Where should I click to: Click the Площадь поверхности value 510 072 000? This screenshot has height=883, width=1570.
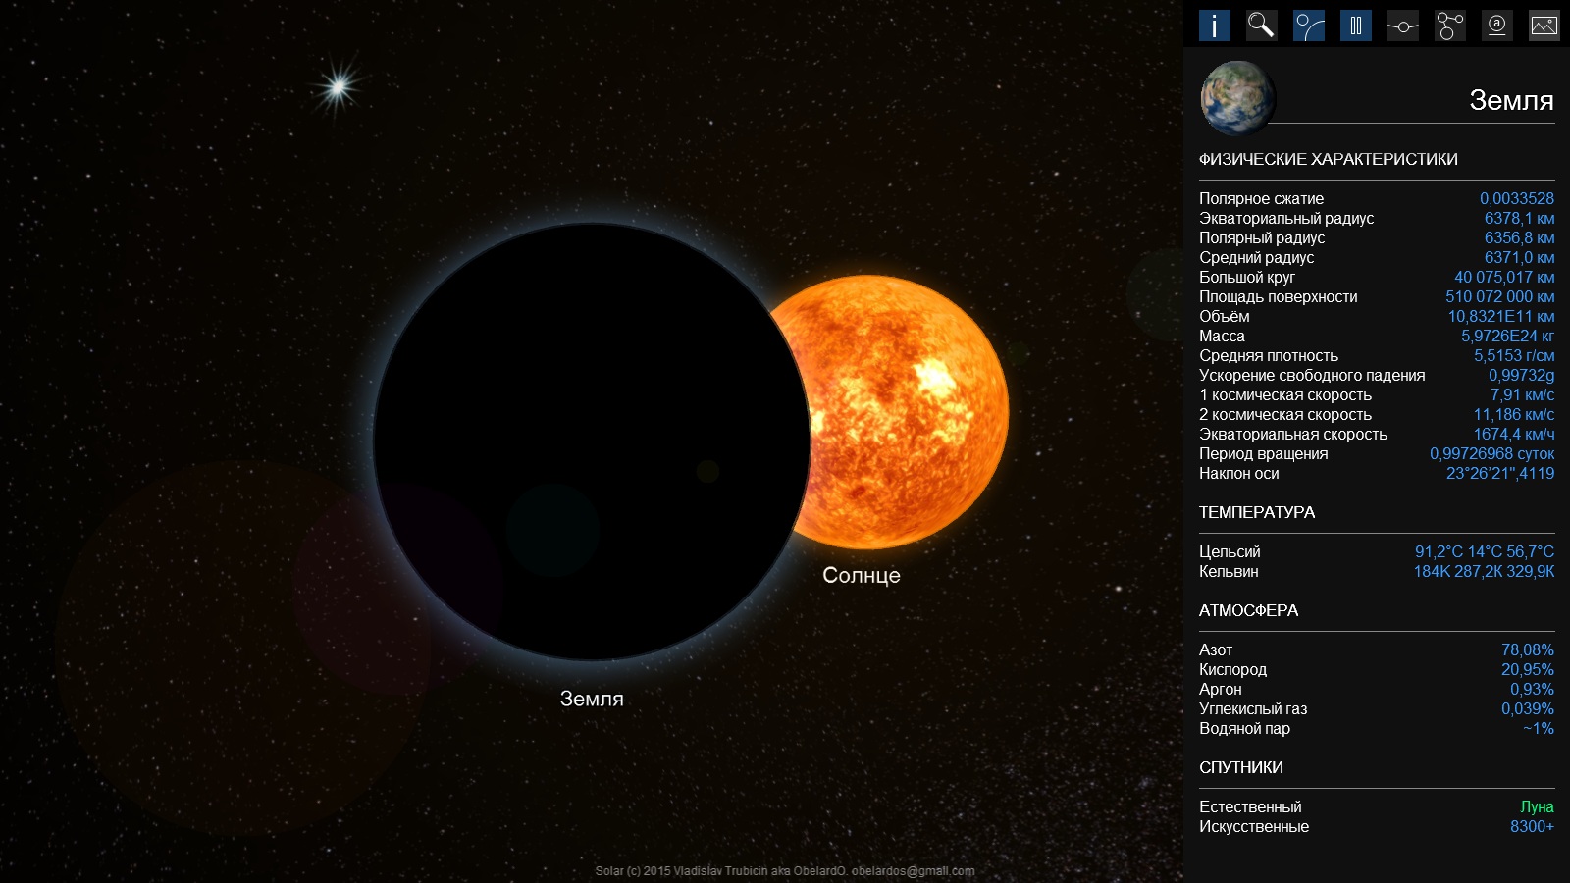tap(1499, 296)
